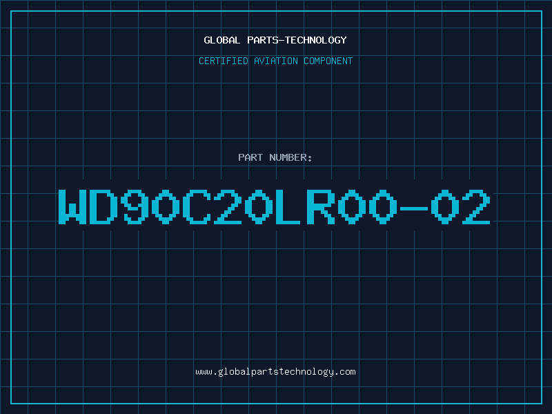Select the word CERTIFIED in the subtitle

(224, 61)
